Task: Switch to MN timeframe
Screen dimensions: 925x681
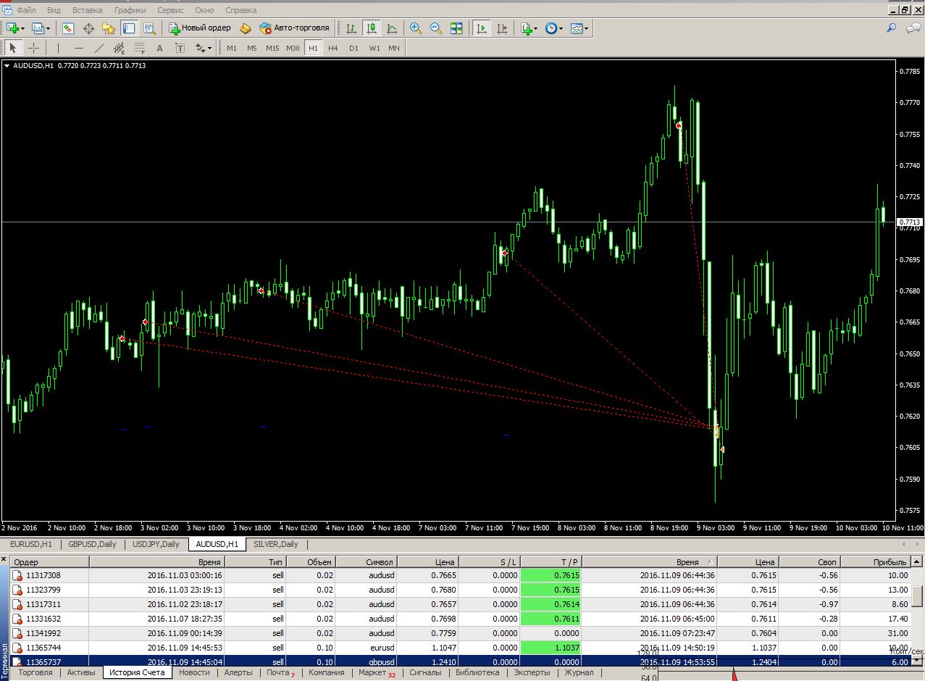Action: 394,48
